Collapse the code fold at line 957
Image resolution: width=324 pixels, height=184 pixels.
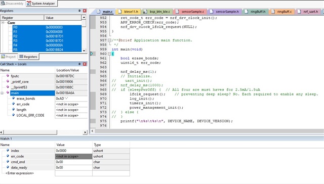[109, 40]
